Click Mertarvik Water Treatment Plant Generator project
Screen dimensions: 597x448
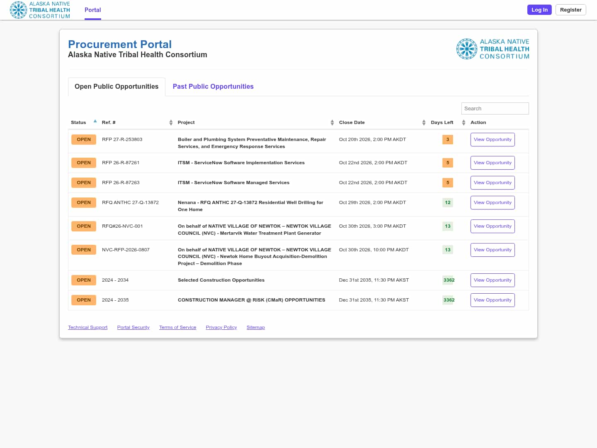[255, 229]
